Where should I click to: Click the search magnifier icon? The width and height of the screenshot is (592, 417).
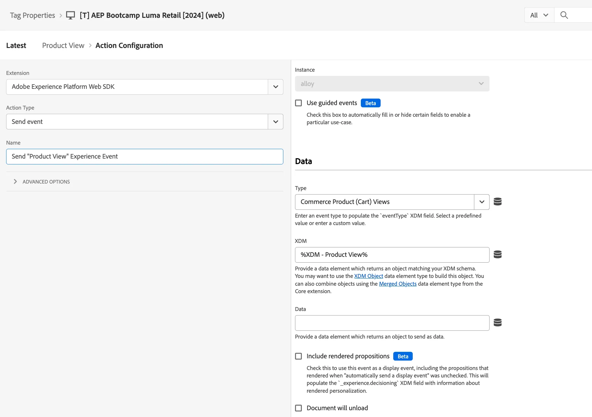tap(564, 15)
